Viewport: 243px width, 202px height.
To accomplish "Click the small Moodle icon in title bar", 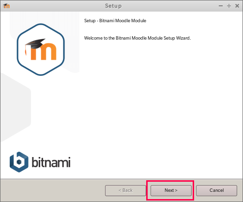I will 6,6.
